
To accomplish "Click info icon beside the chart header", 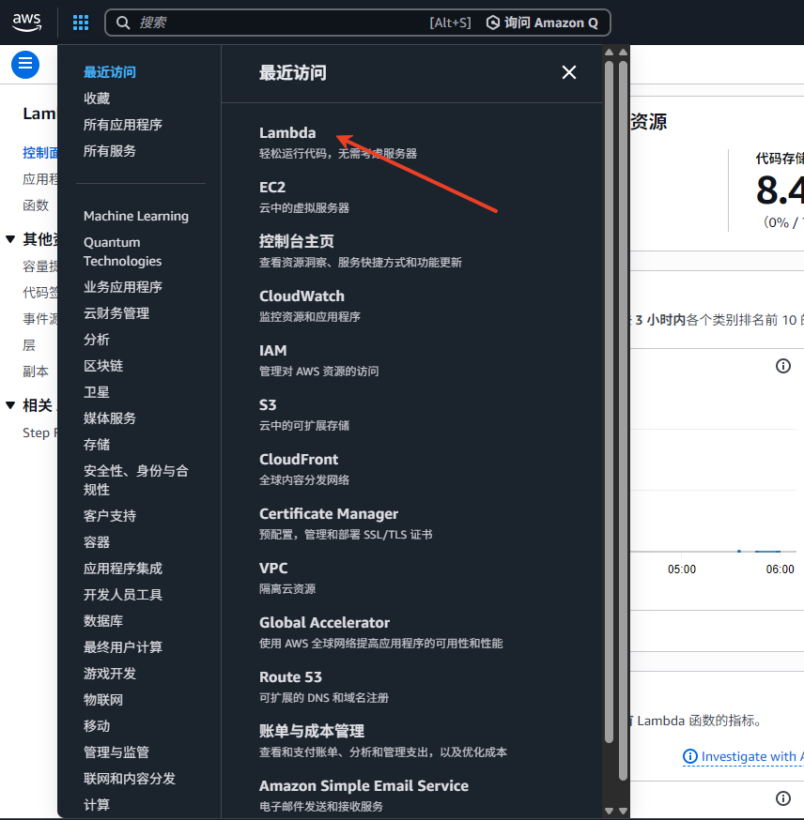I will coord(783,366).
